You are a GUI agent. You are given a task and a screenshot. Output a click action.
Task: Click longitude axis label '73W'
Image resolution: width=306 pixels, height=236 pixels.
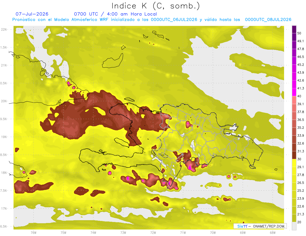click(x=123, y=232)
